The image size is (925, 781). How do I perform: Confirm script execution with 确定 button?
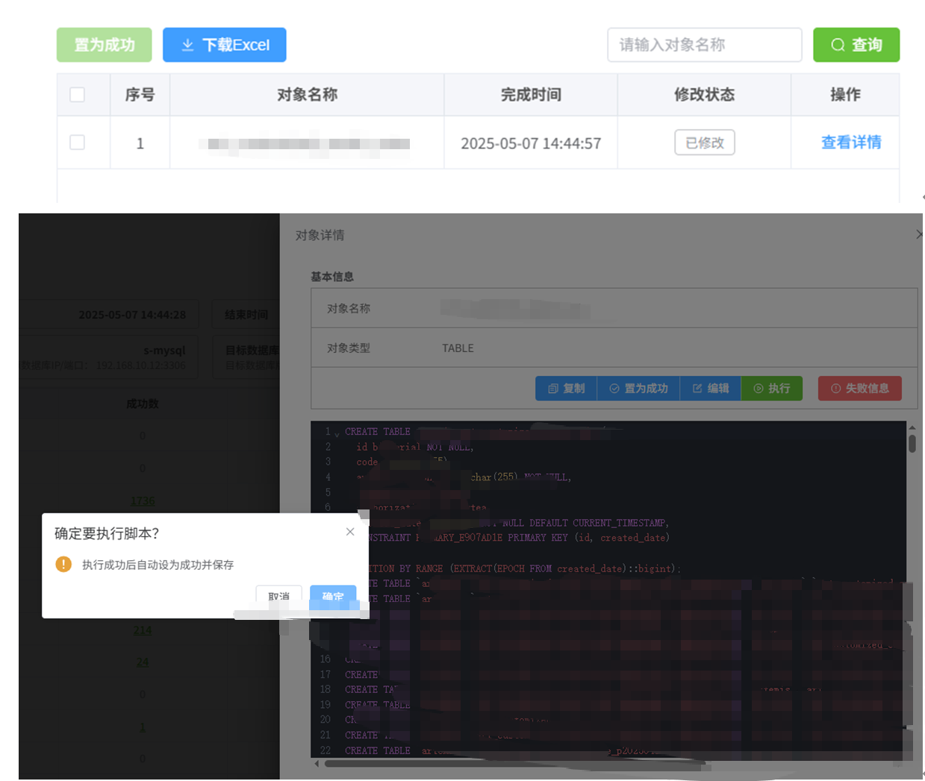coord(333,596)
